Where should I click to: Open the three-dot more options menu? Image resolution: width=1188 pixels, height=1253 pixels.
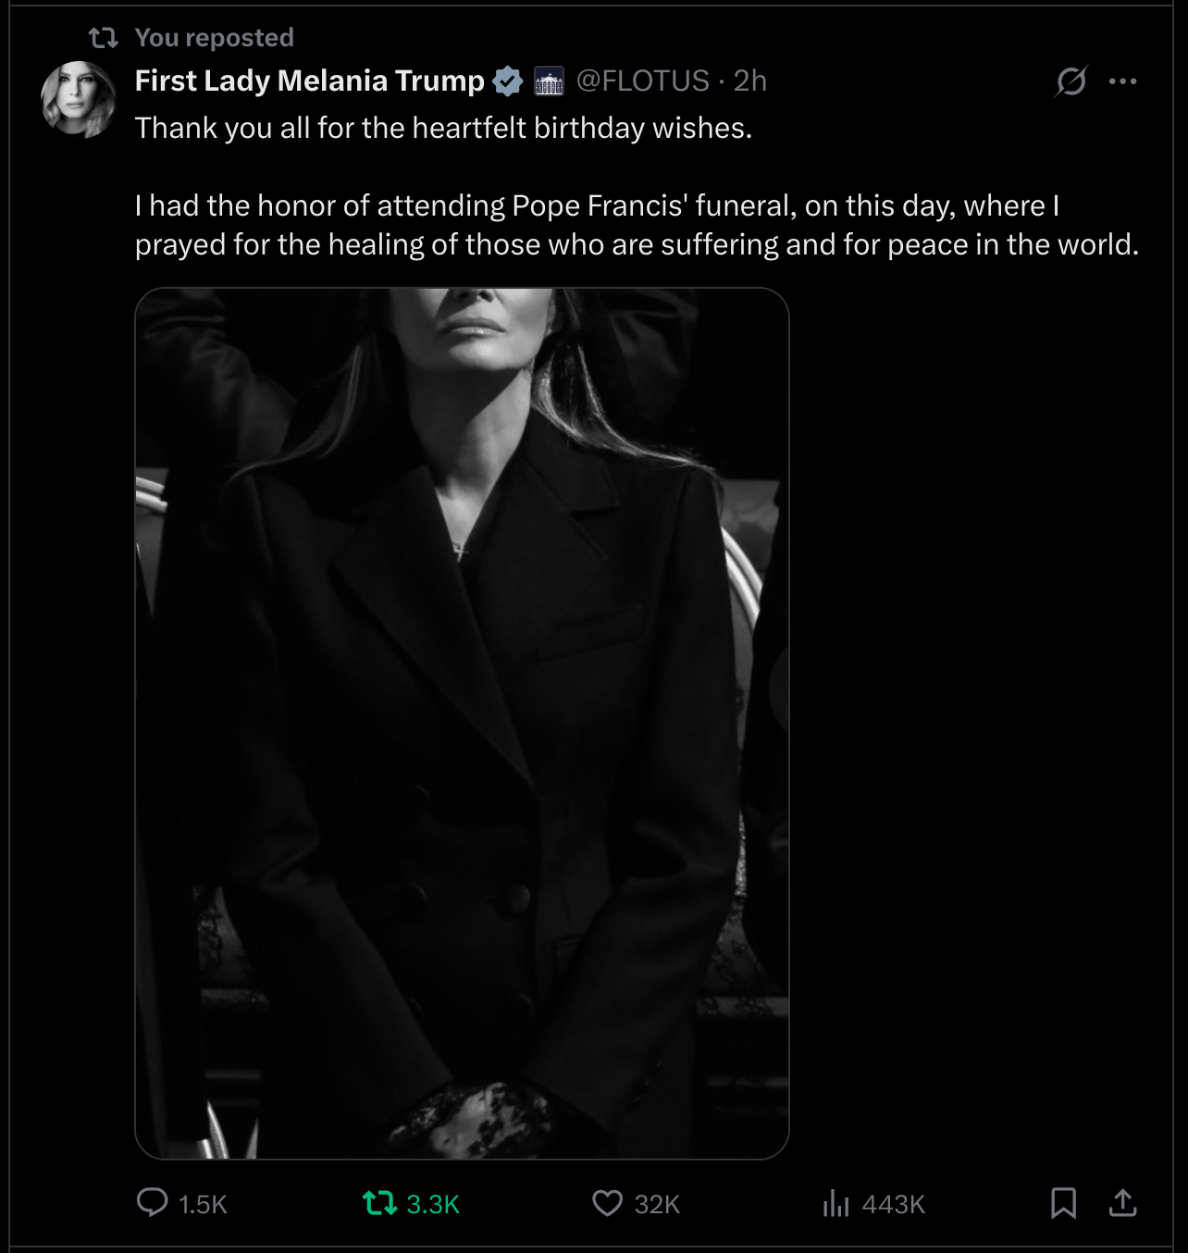coord(1122,81)
